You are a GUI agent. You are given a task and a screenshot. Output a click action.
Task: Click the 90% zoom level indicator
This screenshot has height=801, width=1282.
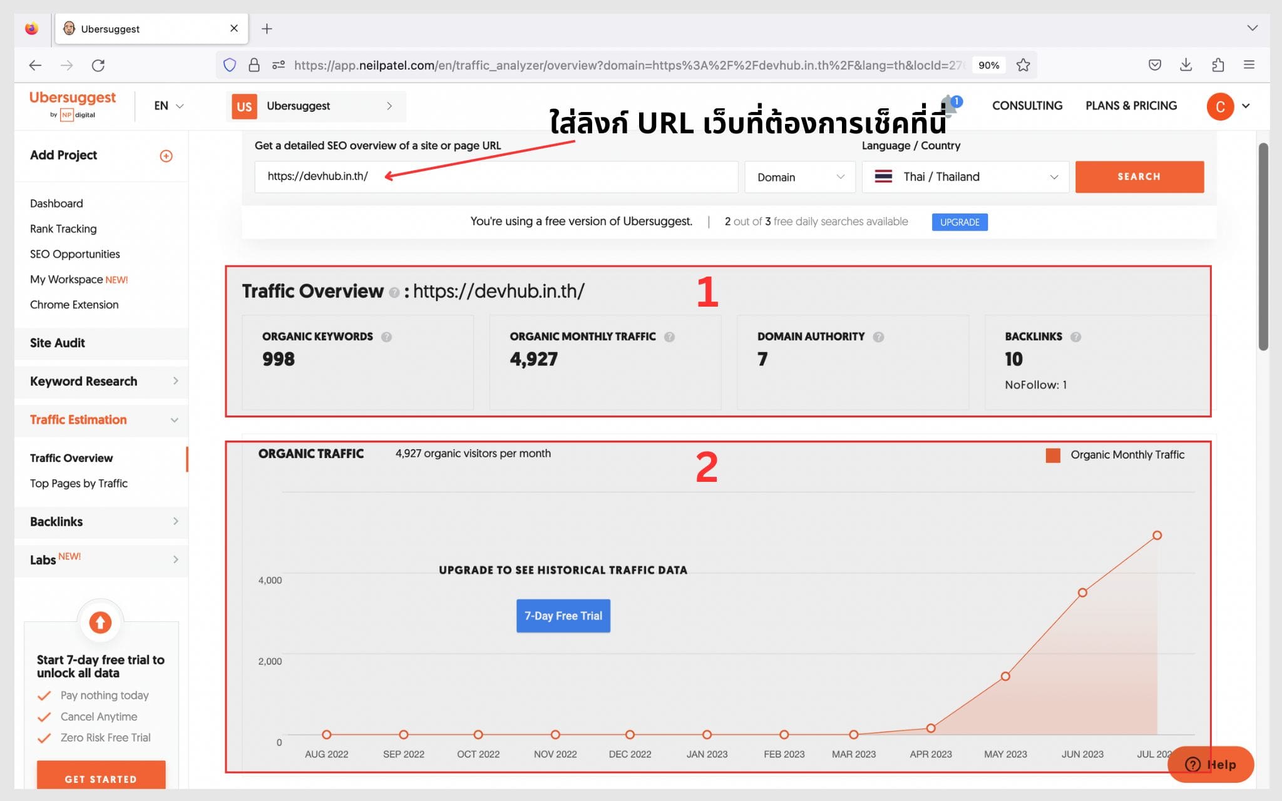tap(988, 65)
